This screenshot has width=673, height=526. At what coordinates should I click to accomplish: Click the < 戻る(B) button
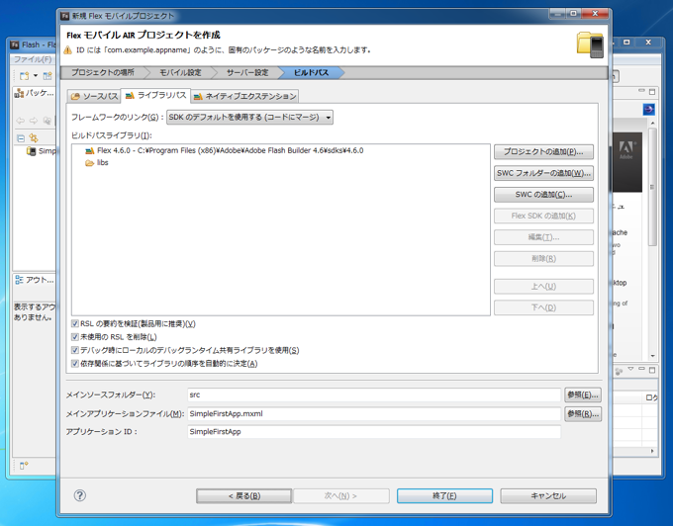[243, 496]
